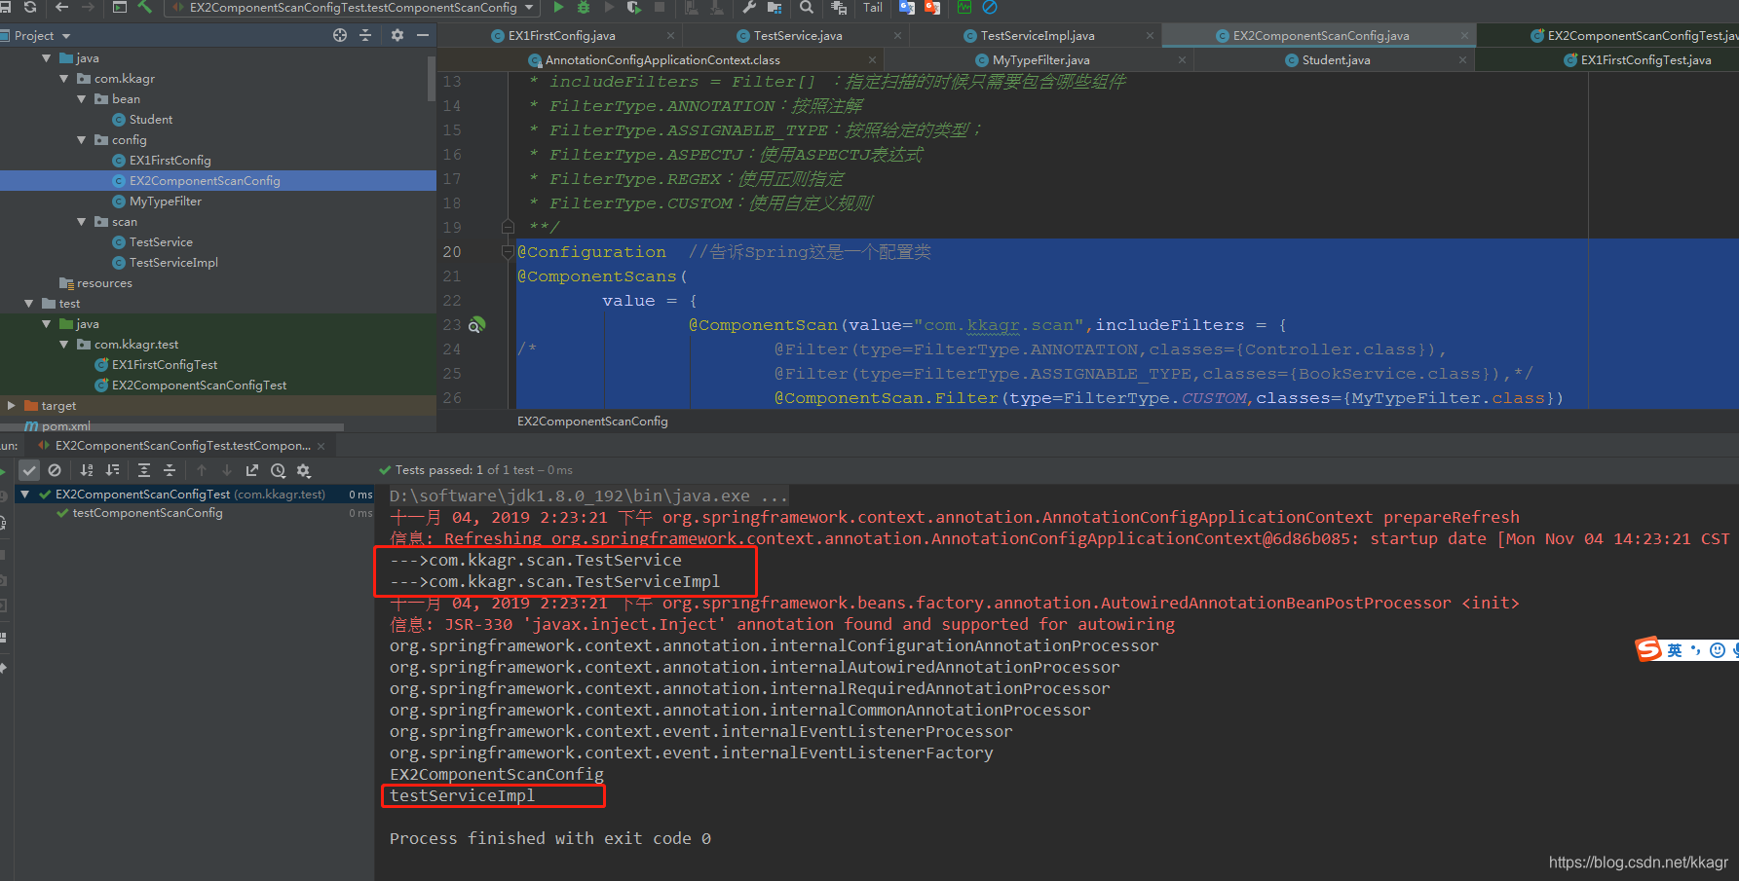The height and width of the screenshot is (881, 1739).
Task: Build project using the green hammer icon
Action: (145, 7)
